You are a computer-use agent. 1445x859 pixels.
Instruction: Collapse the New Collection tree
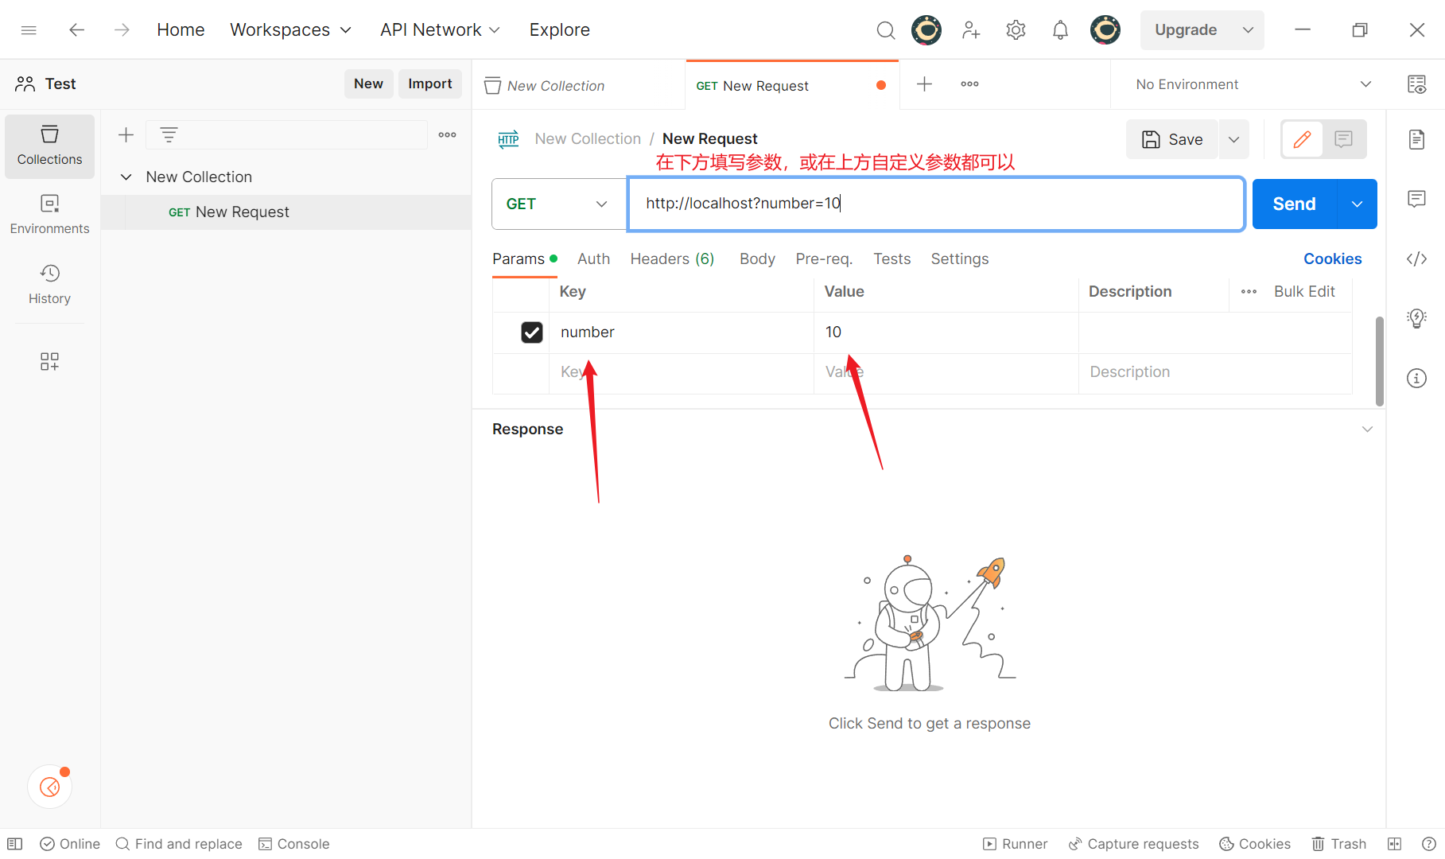tap(126, 177)
